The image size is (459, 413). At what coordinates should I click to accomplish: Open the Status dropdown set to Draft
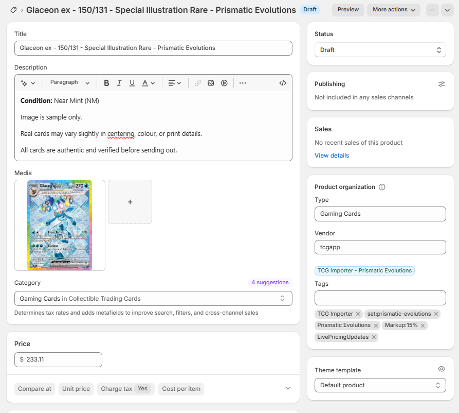pos(380,50)
